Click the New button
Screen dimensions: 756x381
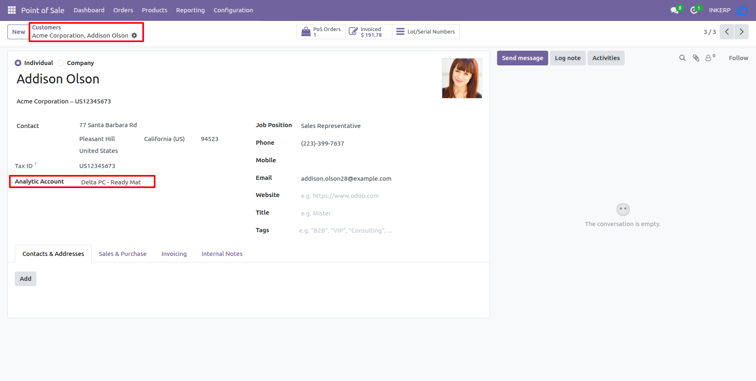18,32
